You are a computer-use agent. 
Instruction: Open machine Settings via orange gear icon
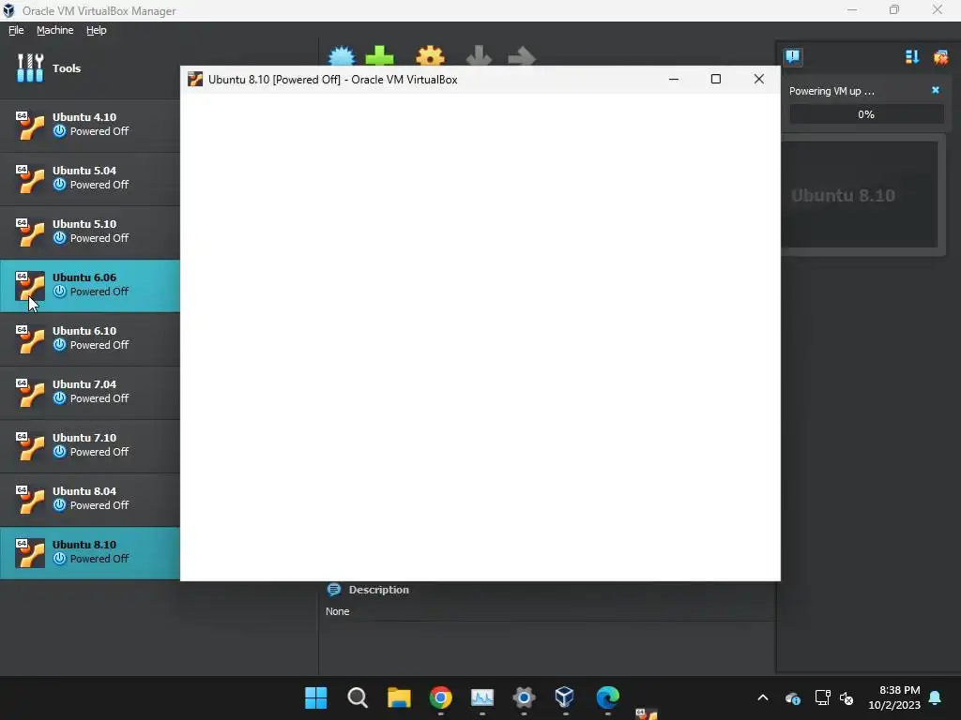(x=430, y=55)
